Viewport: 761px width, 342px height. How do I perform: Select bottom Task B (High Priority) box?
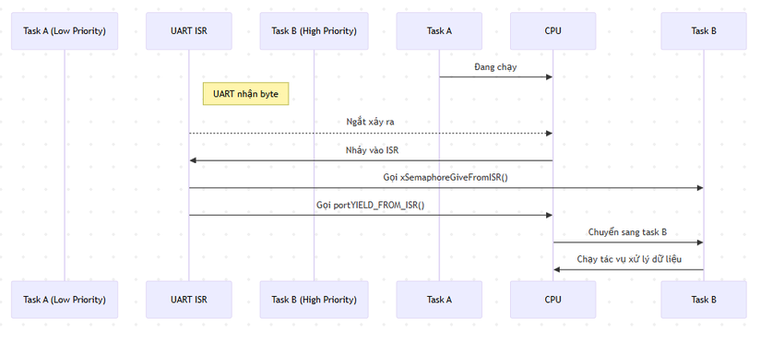tap(314, 300)
